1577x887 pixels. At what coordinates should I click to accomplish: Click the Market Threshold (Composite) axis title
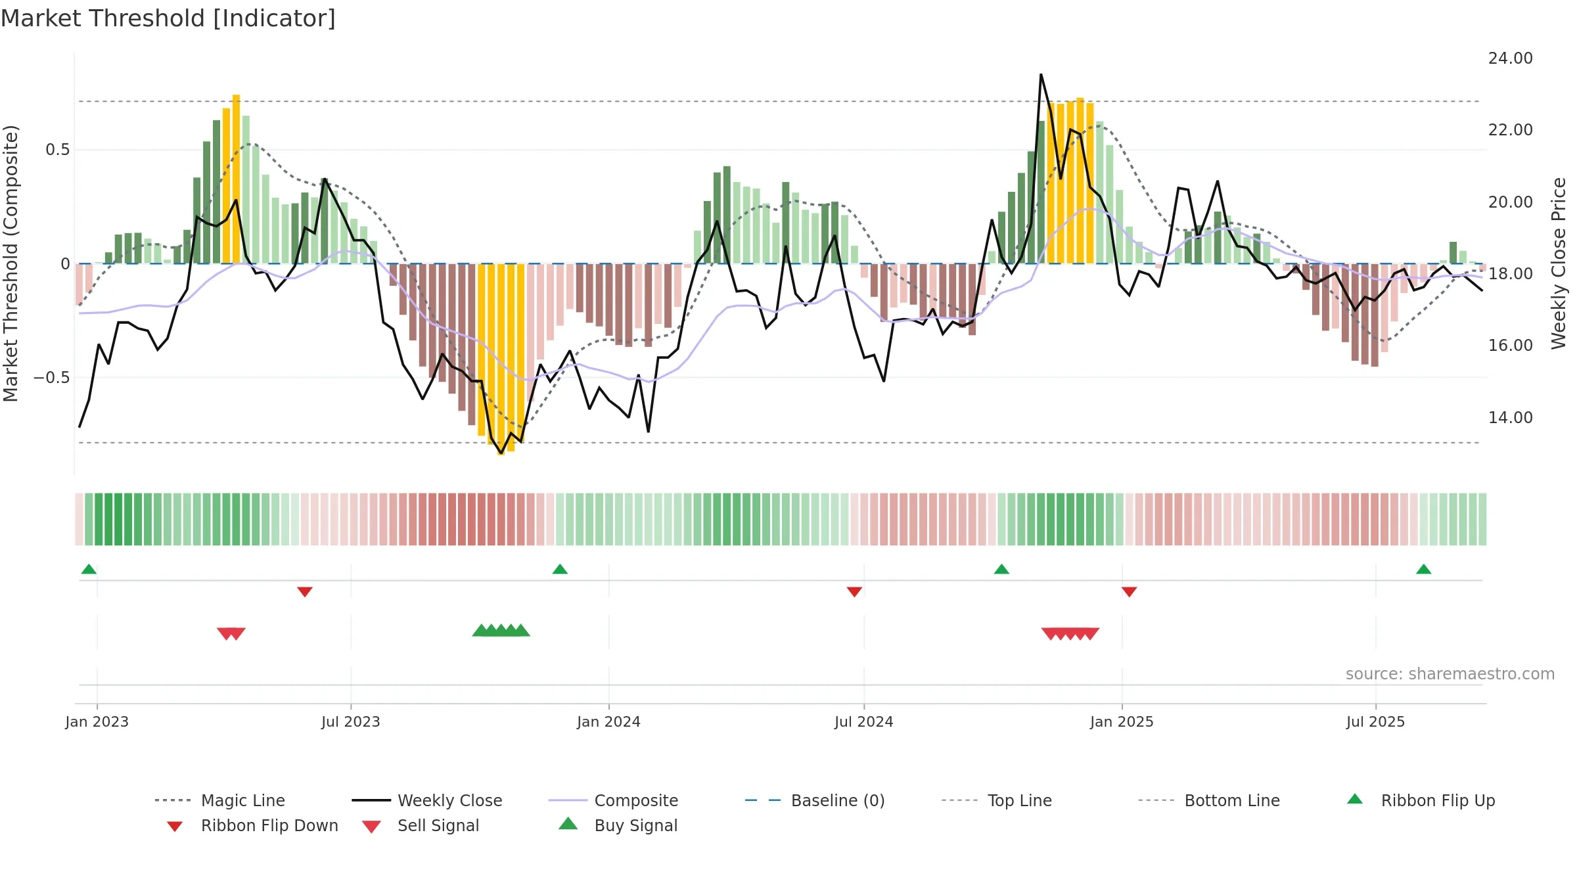click(x=11, y=263)
